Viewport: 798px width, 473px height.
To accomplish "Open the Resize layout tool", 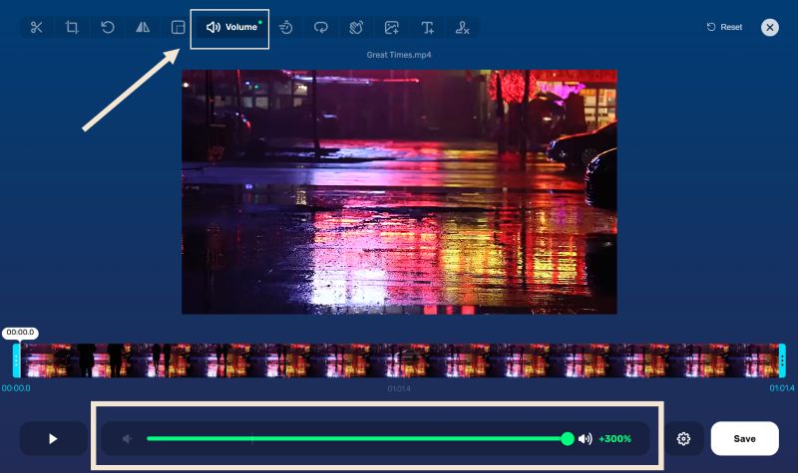I will point(178,27).
